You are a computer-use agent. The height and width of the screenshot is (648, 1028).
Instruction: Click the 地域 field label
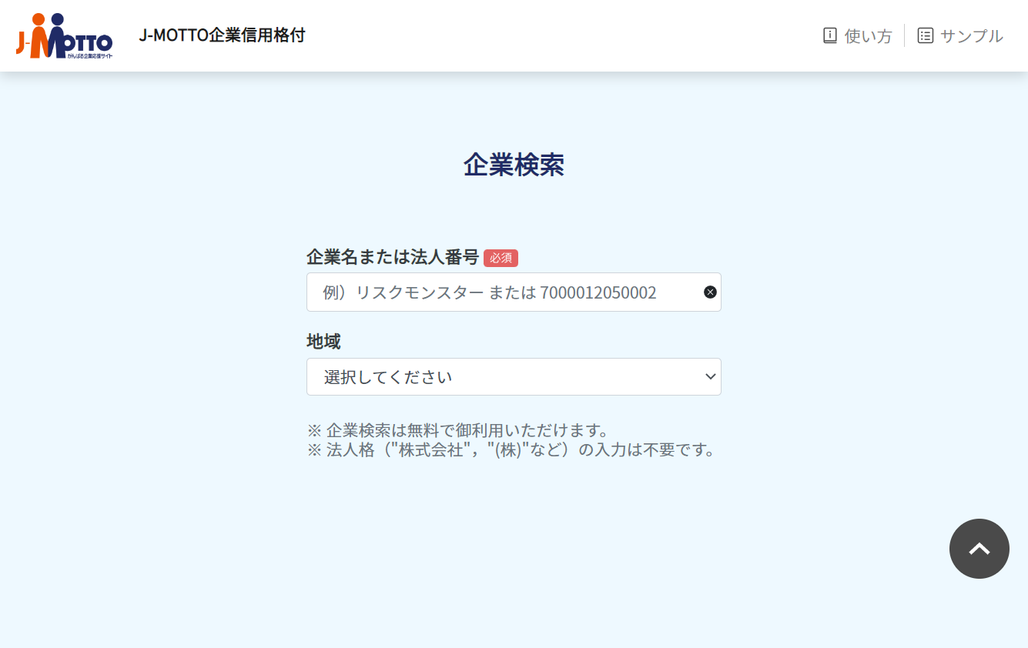tap(323, 341)
